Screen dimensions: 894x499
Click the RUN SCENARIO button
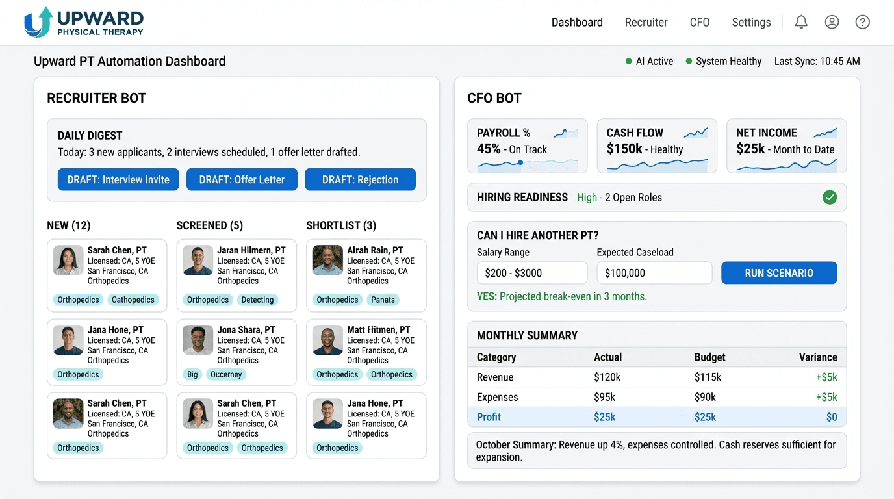tap(778, 273)
